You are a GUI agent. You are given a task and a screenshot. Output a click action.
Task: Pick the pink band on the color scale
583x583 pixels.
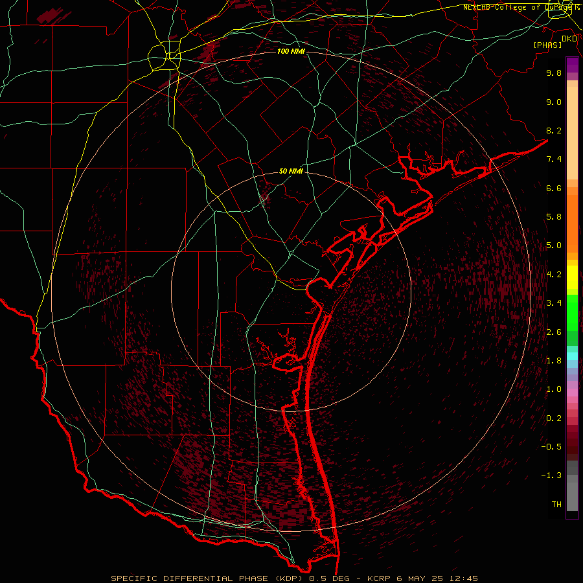click(x=572, y=393)
